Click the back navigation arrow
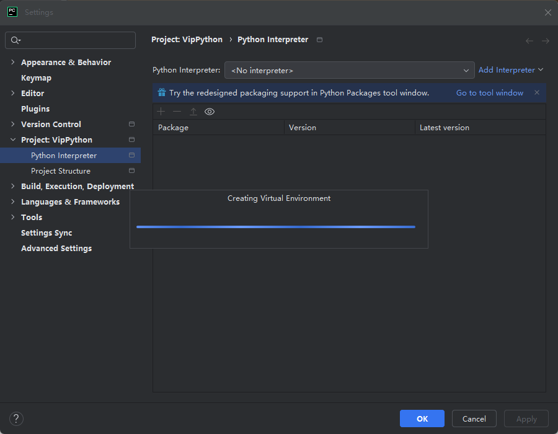558x434 pixels. tap(529, 41)
